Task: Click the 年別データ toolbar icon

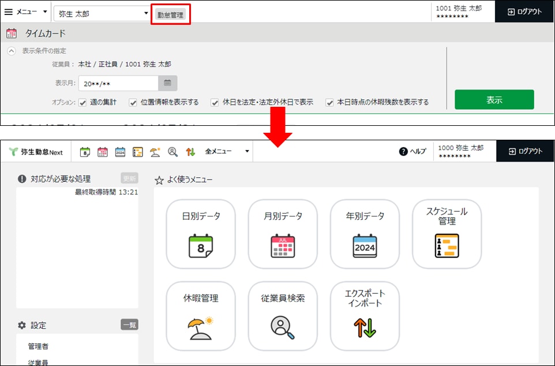Action: coord(121,152)
